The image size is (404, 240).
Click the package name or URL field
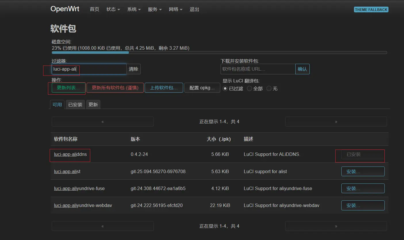pyautogui.click(x=258, y=69)
